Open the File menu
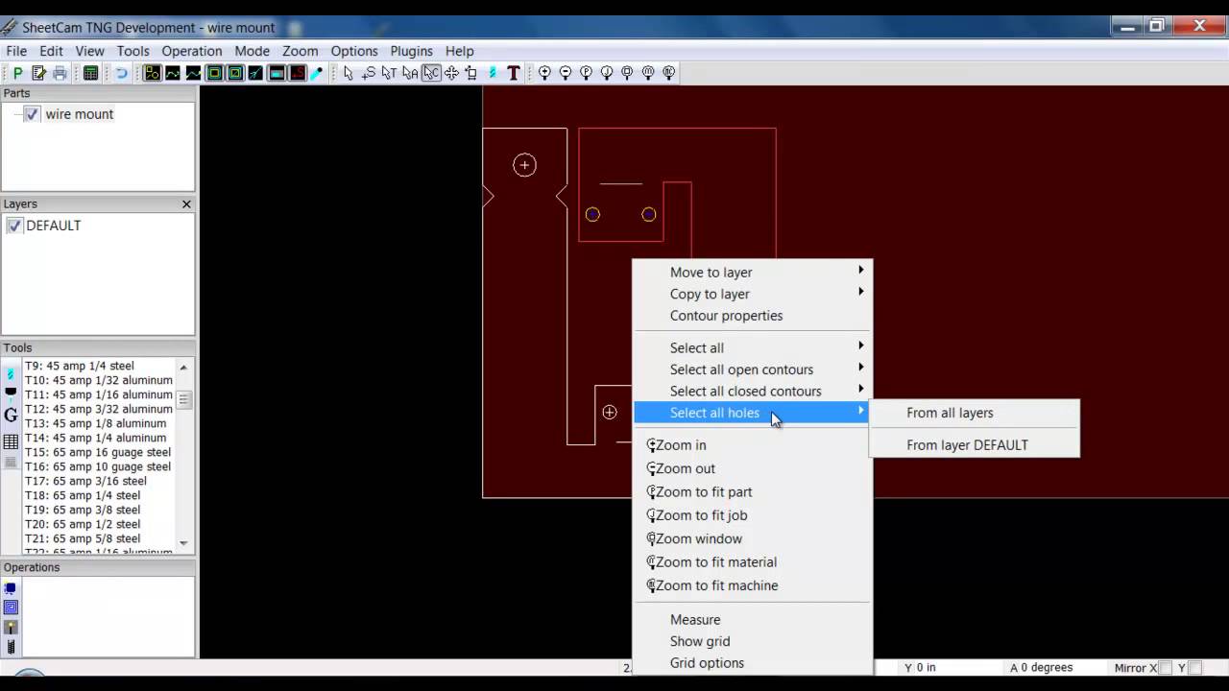 tap(16, 51)
